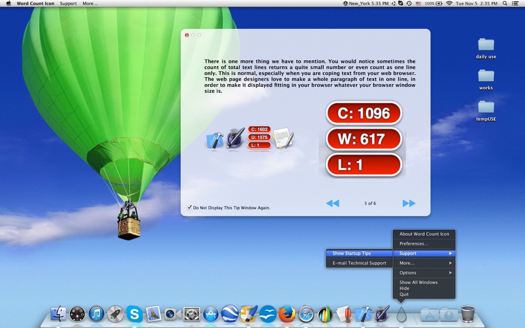Image resolution: width=525 pixels, height=328 pixels.
Task: Open Spotlight search magnifier
Action: 505,3
